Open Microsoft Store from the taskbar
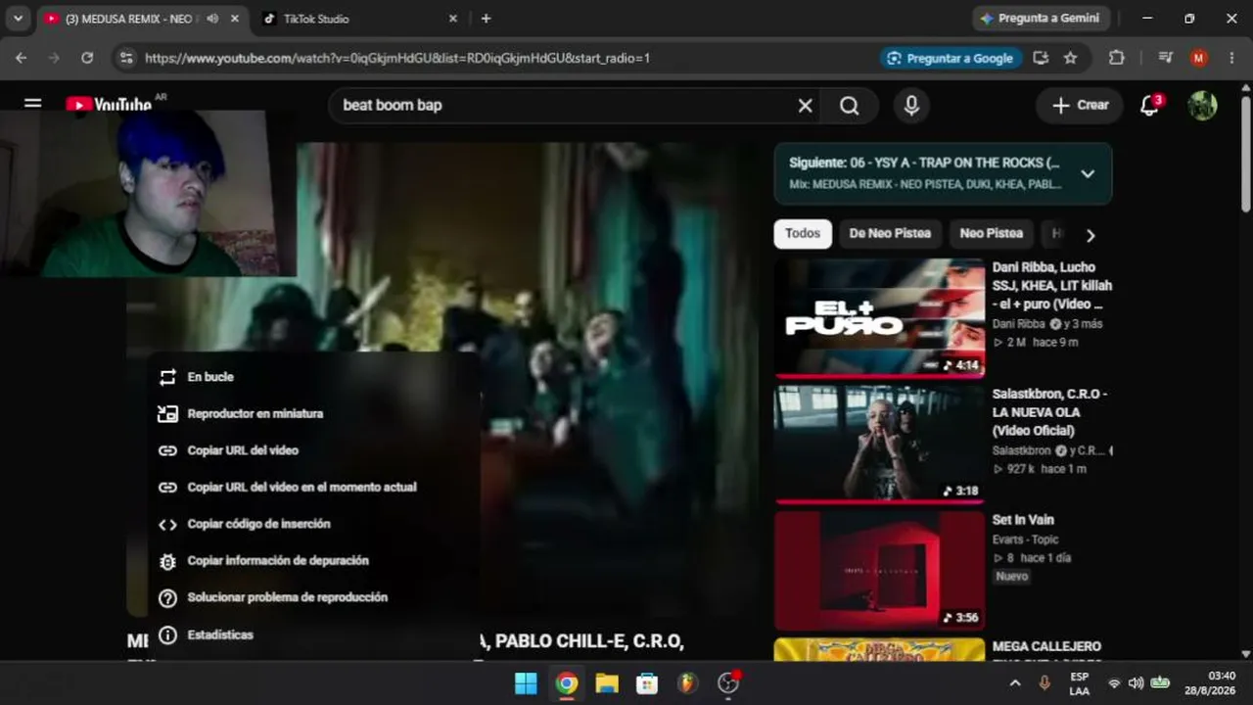 coord(647,683)
